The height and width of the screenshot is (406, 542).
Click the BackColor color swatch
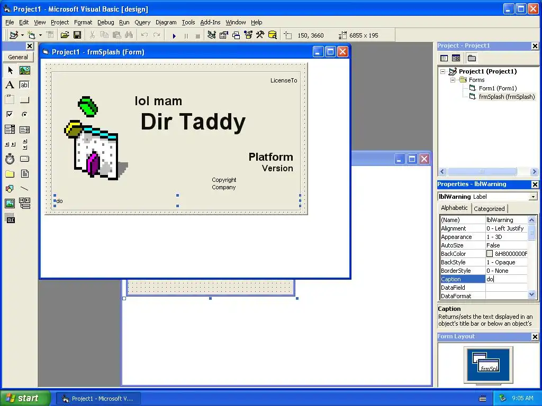pyautogui.click(x=490, y=254)
